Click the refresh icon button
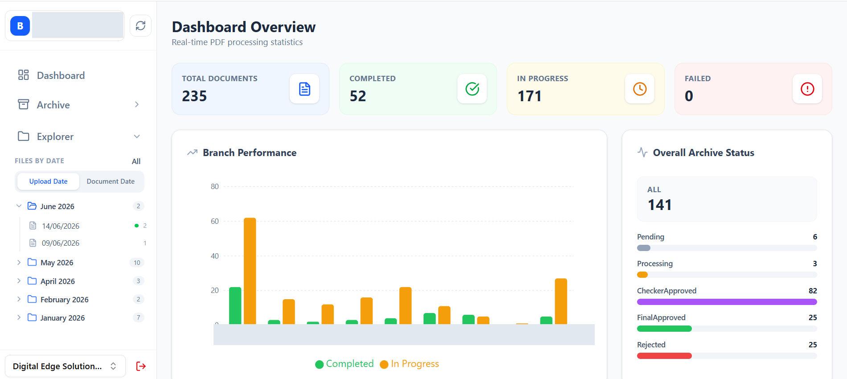Viewport: 847px width, 379px height. tap(140, 26)
